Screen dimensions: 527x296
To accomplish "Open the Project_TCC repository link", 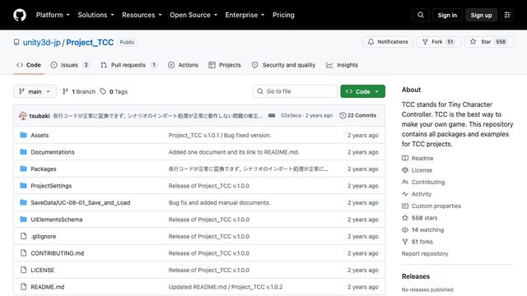I will pyautogui.click(x=90, y=42).
